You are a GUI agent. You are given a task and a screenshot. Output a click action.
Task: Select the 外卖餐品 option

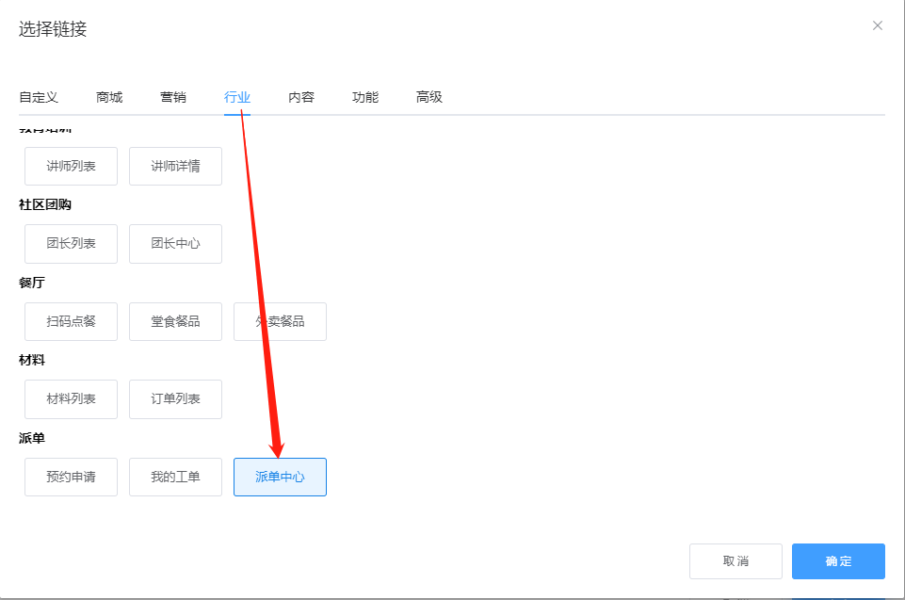tap(280, 321)
